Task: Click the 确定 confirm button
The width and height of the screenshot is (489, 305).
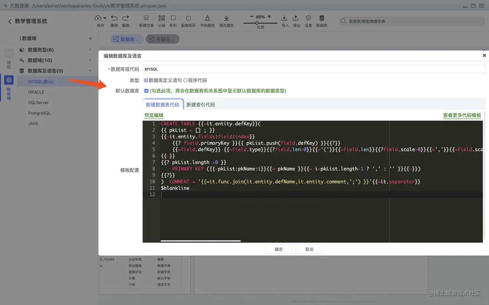Action: pyautogui.click(x=279, y=249)
